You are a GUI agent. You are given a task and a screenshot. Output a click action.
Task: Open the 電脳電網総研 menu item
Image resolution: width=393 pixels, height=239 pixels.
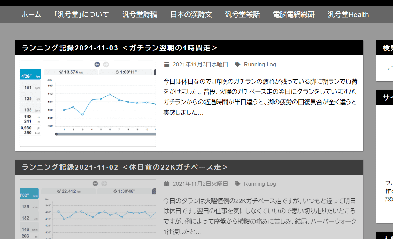coord(293,15)
